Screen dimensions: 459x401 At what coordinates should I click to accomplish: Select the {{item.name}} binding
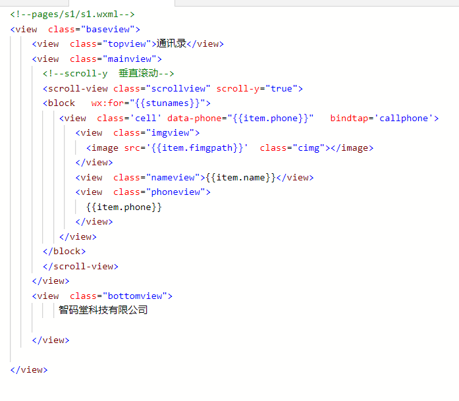(x=240, y=177)
